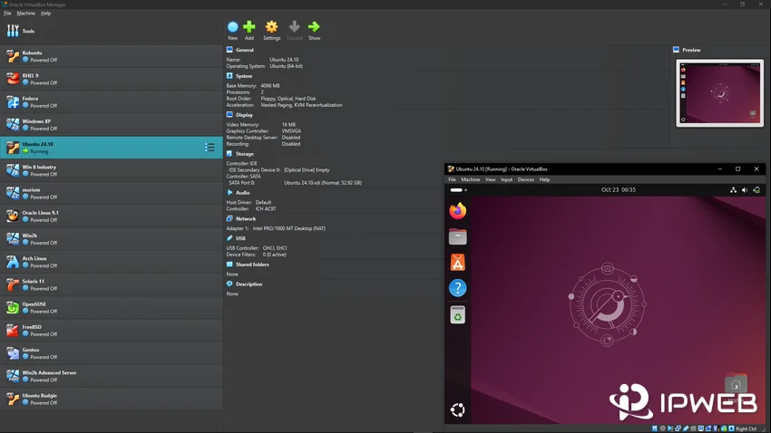Open the Machine menu in VirtualBox Manager
This screenshot has height=433, width=771.
pyautogui.click(x=25, y=14)
